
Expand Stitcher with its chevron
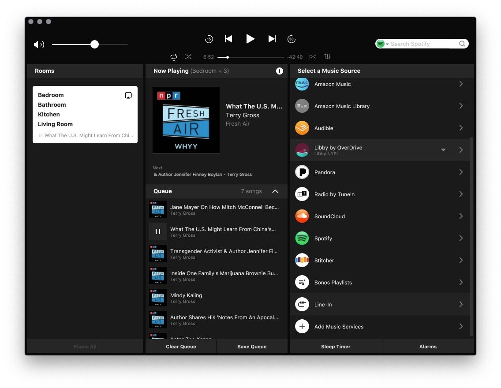click(x=461, y=260)
